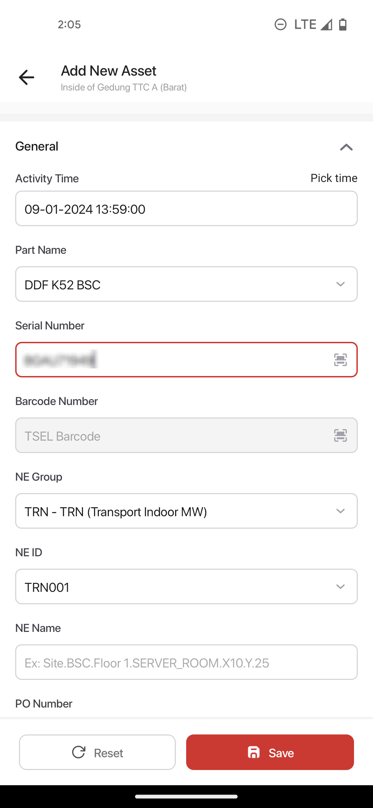The width and height of the screenshot is (373, 808).
Task: Click the reset circular arrow icon
Action: (x=79, y=752)
